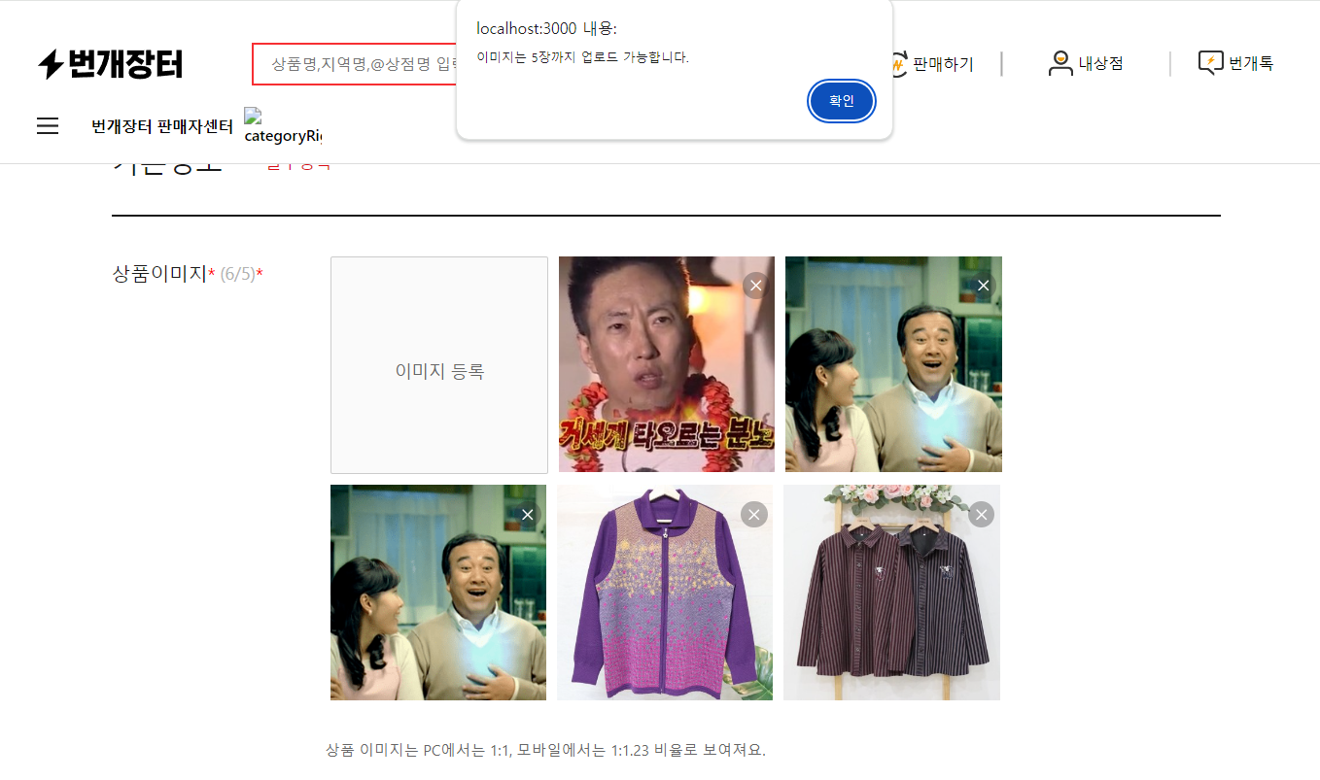Select the bottom row couple photo thumbnail

pyautogui.click(x=438, y=593)
